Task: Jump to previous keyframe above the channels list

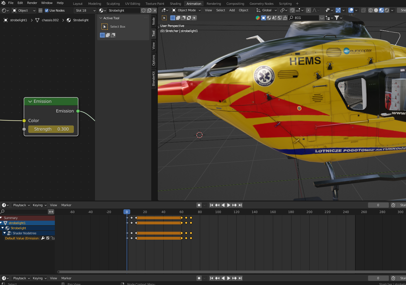Action: click(x=217, y=205)
